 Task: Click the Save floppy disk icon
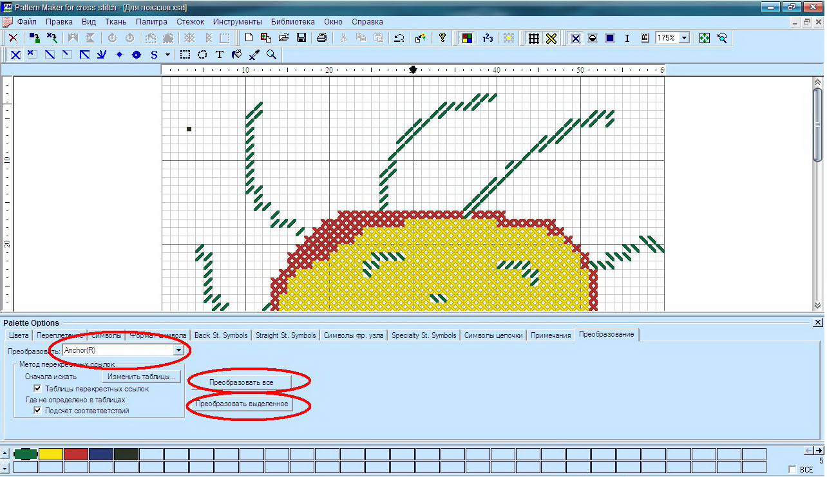tap(301, 38)
